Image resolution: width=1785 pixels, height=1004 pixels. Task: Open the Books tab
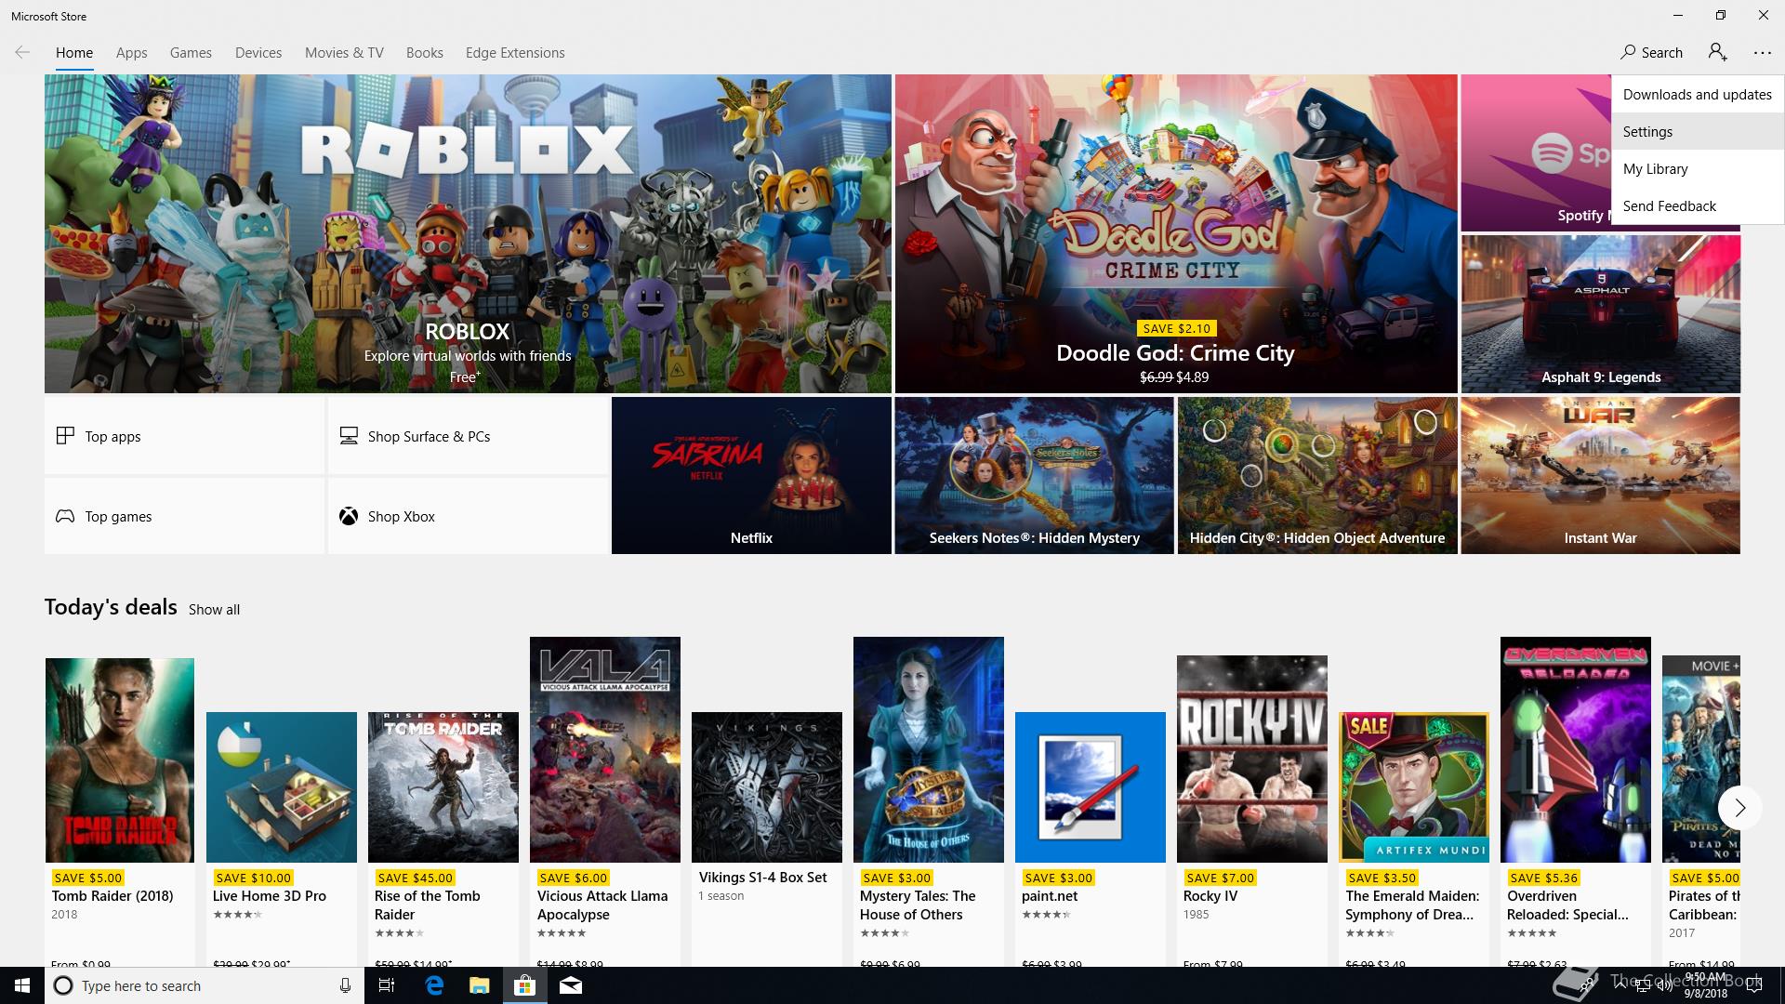pyautogui.click(x=425, y=53)
